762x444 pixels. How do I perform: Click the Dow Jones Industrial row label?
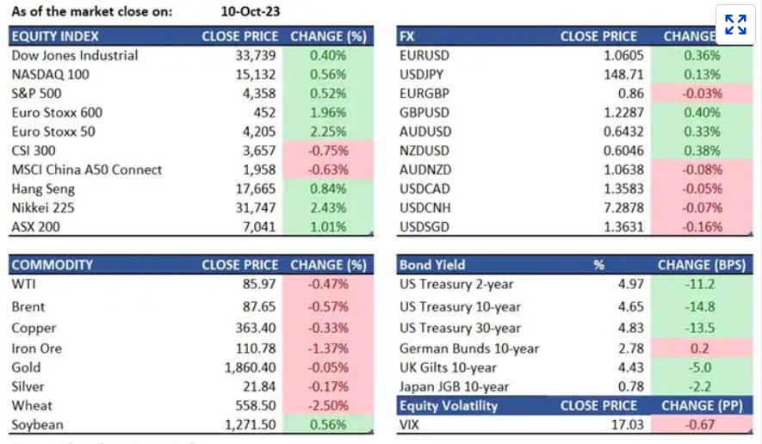(x=75, y=55)
